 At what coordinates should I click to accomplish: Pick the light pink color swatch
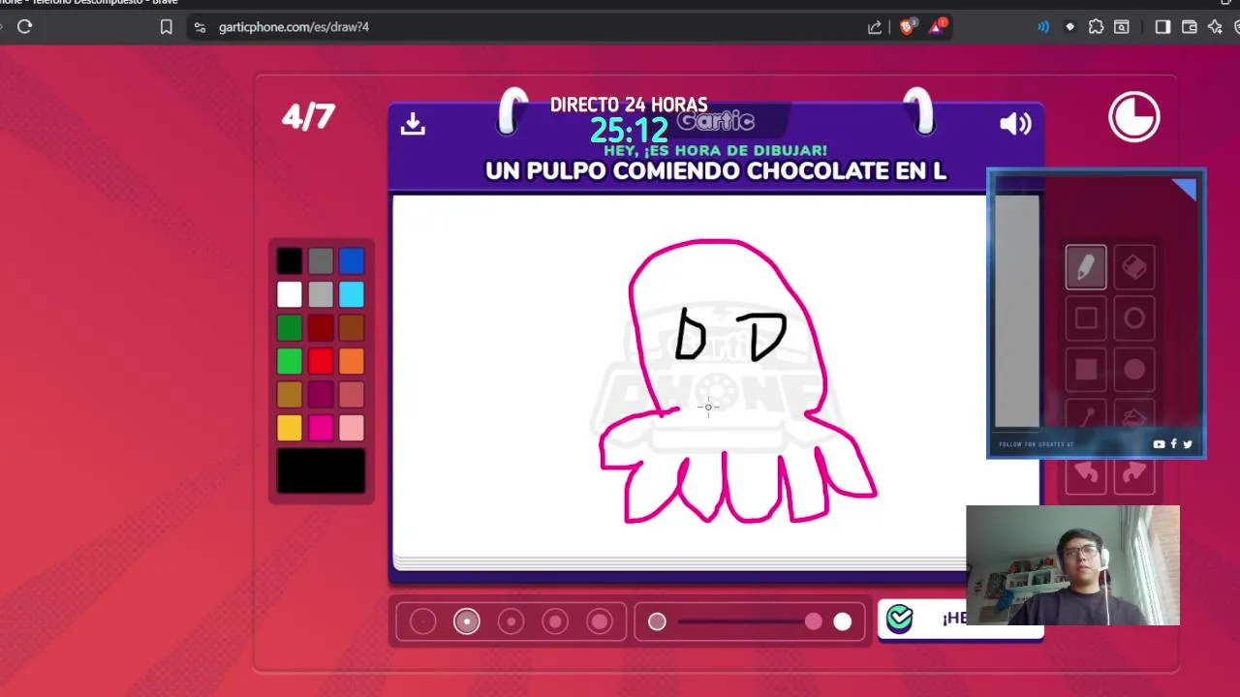click(352, 428)
